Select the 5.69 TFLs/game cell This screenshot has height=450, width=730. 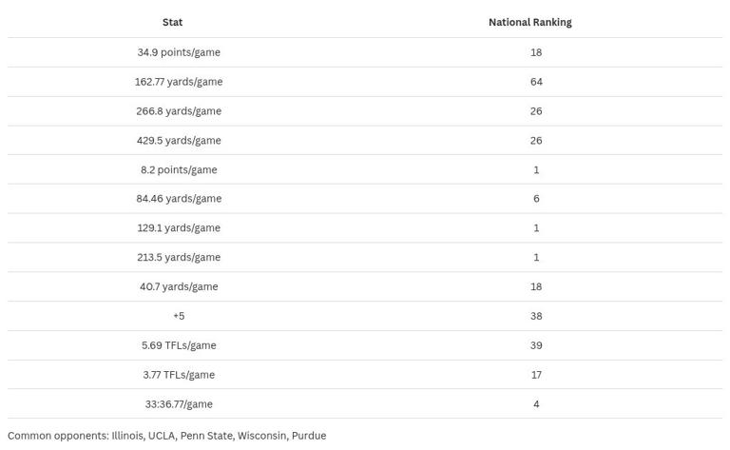[x=179, y=345]
